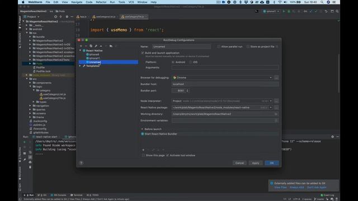The width and height of the screenshot is (358, 201).
Task: Open Project panel settings gear
Action: [67, 17]
